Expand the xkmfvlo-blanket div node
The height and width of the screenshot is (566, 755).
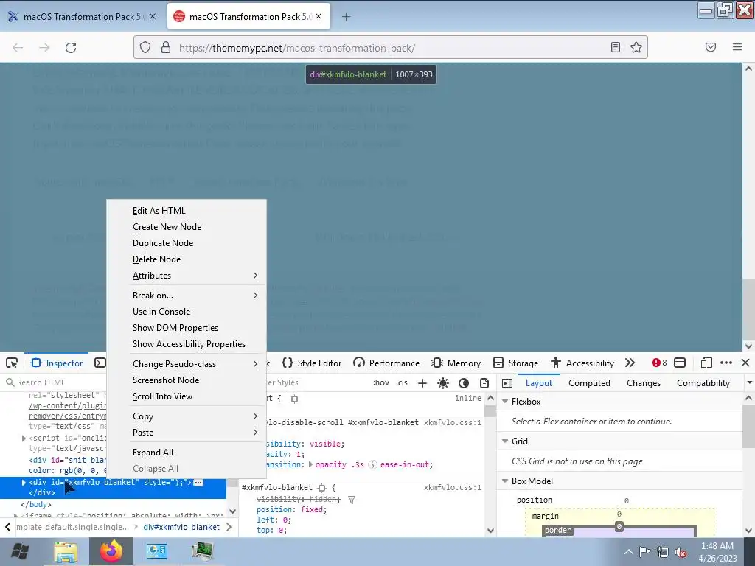pyautogui.click(x=24, y=482)
